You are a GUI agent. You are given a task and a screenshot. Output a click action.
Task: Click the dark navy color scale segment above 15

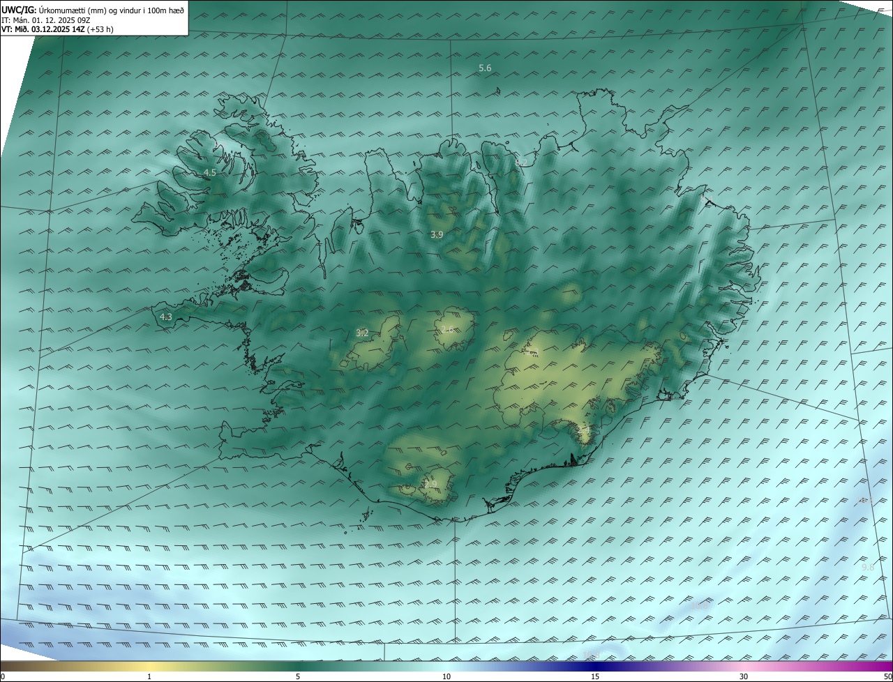[x=595, y=666]
